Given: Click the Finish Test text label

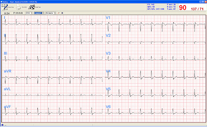Looking at the screenshot, I should click(x=38, y=7).
